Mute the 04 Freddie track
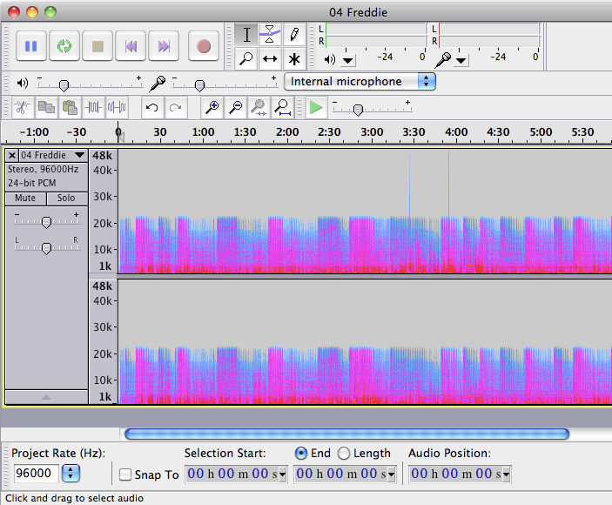Viewport: 612px width, 505px height. (x=25, y=198)
